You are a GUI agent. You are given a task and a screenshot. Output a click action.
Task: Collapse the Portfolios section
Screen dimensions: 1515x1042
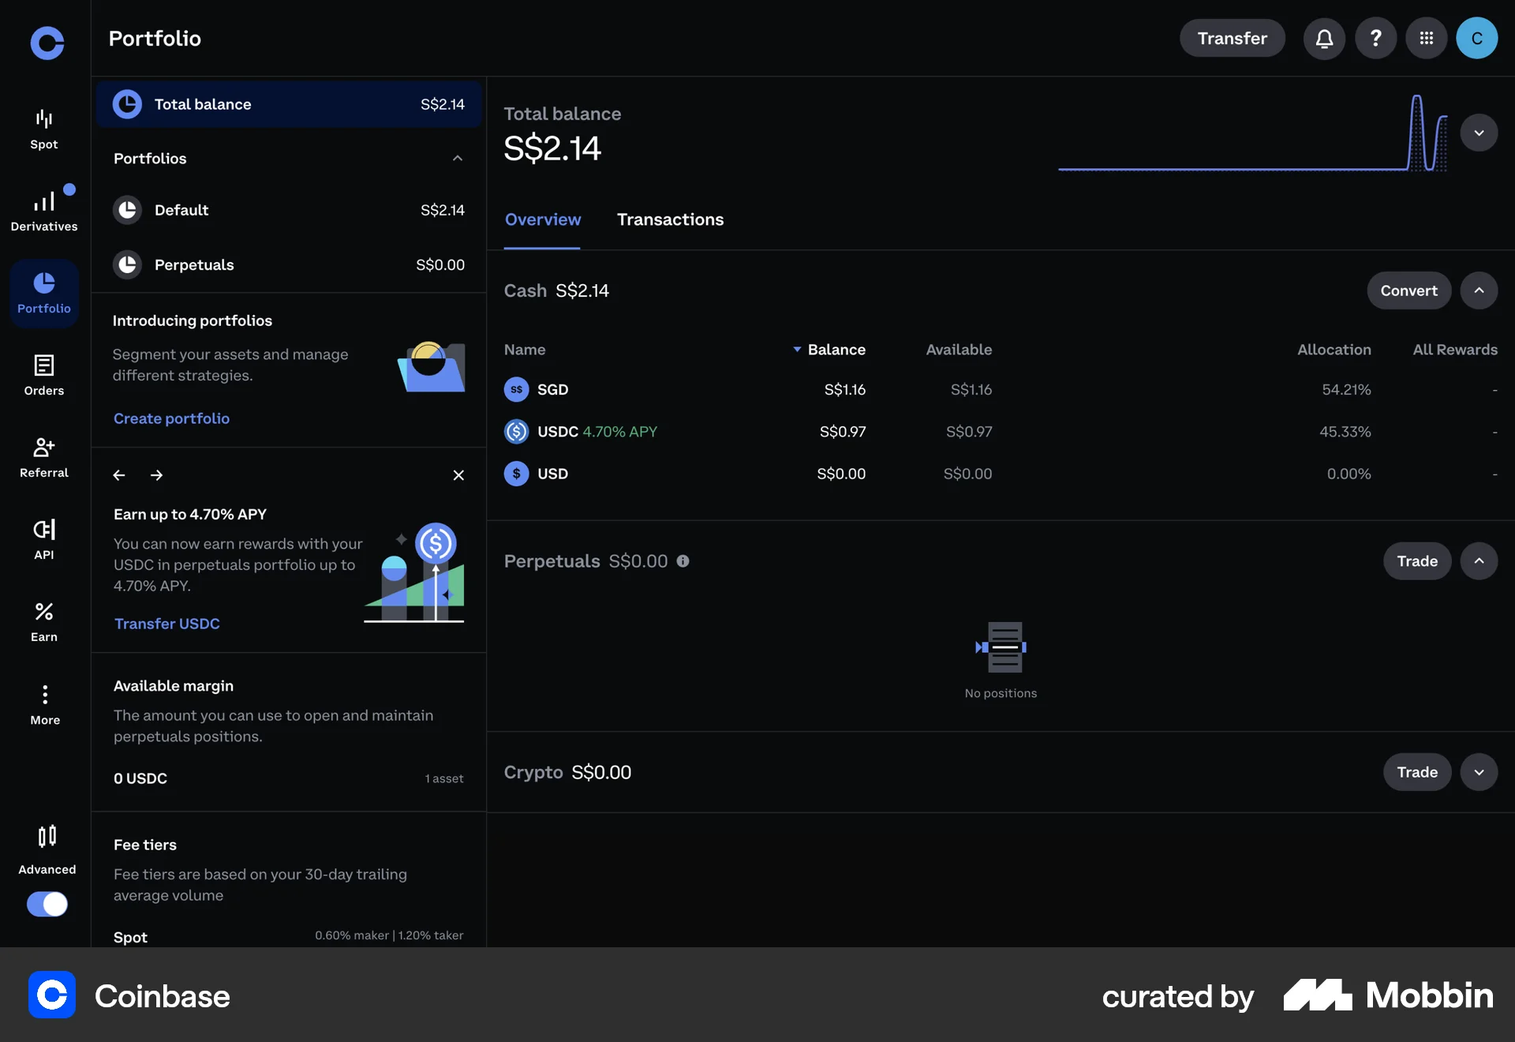458,158
